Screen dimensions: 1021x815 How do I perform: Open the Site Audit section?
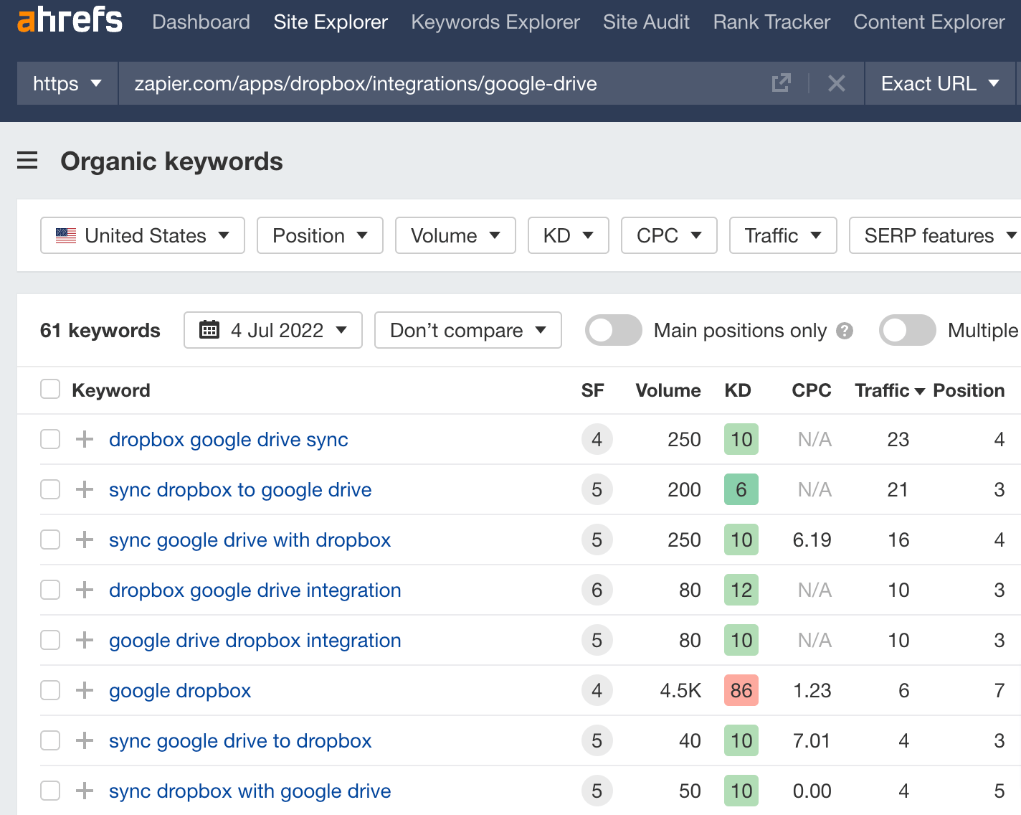[646, 22]
